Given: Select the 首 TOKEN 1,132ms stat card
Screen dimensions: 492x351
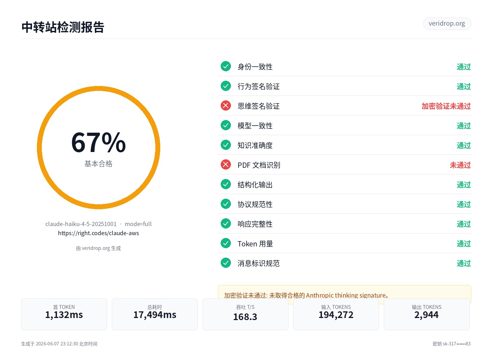Looking at the screenshot, I should click(x=64, y=314).
